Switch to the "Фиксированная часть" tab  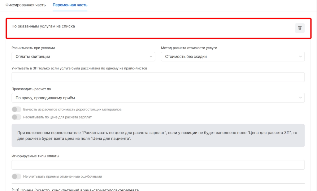click(x=26, y=5)
